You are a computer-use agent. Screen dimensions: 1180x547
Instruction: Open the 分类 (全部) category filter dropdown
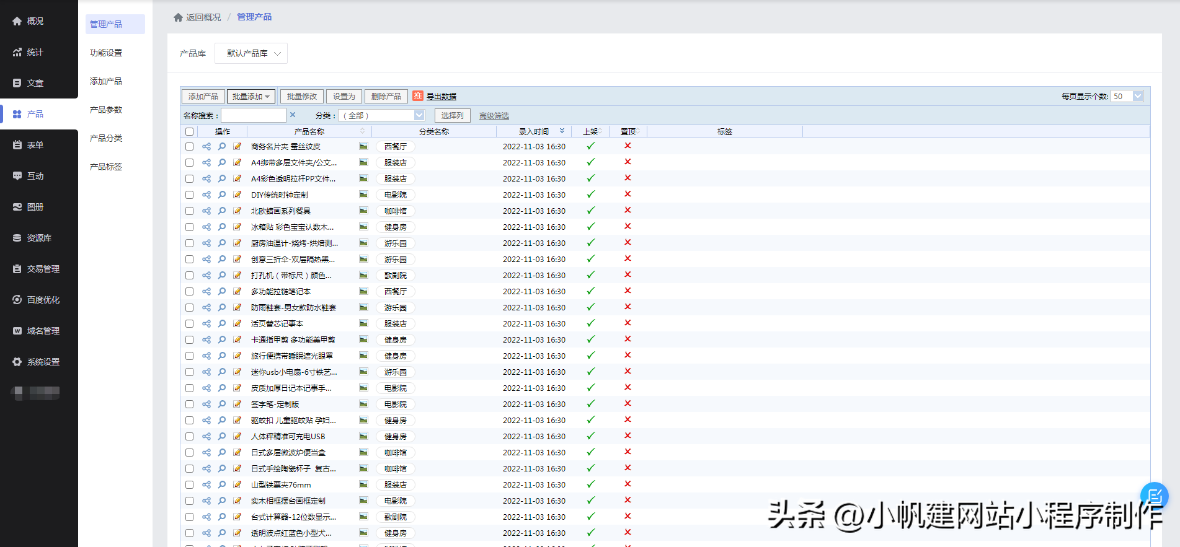(382, 116)
